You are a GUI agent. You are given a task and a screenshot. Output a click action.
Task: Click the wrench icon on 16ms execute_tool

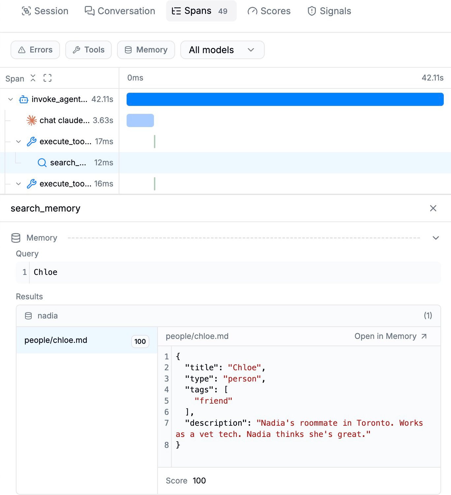(x=32, y=184)
